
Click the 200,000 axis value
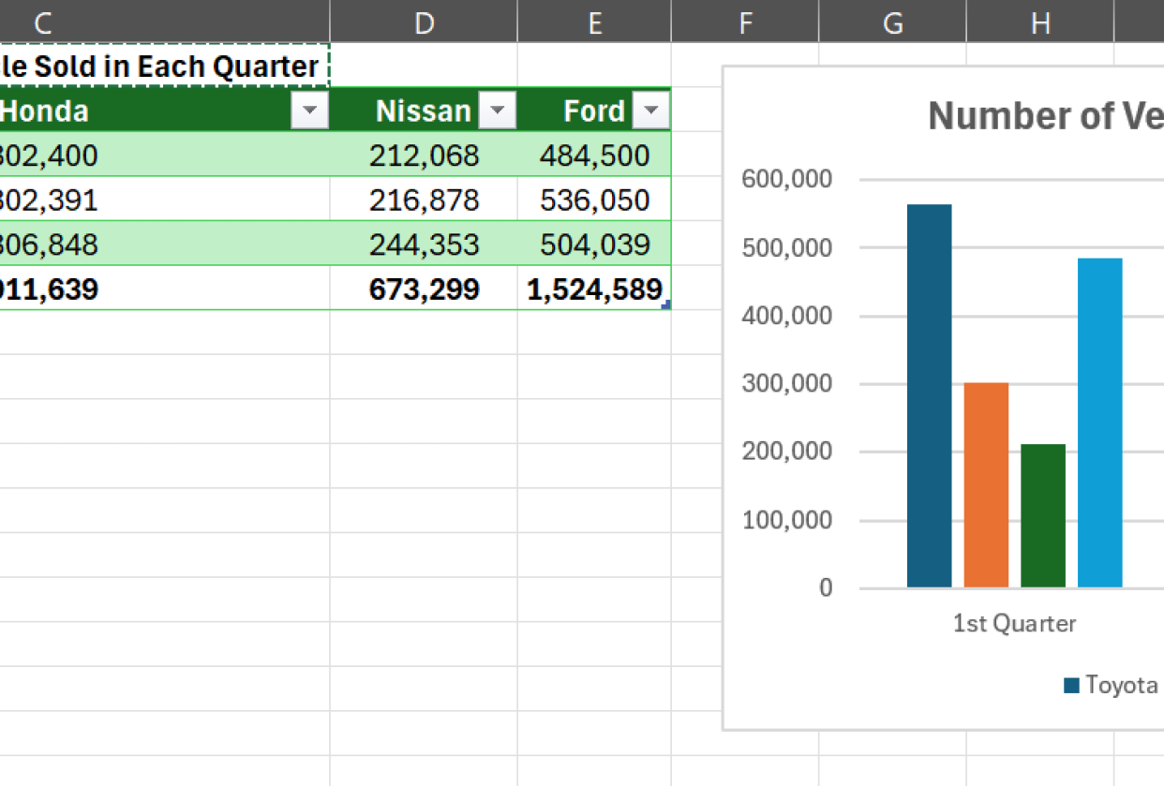786,452
